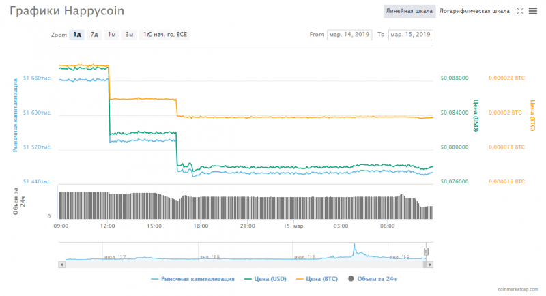Toggle Рыночная капитализация series in legend
This screenshot has height=296, width=546.
(192, 279)
